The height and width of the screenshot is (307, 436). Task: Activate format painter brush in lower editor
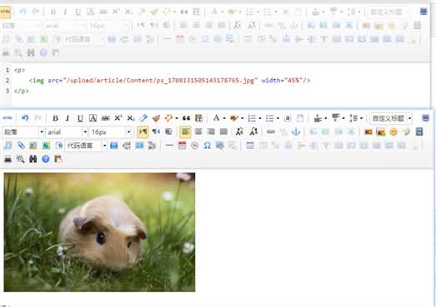click(x=156, y=118)
